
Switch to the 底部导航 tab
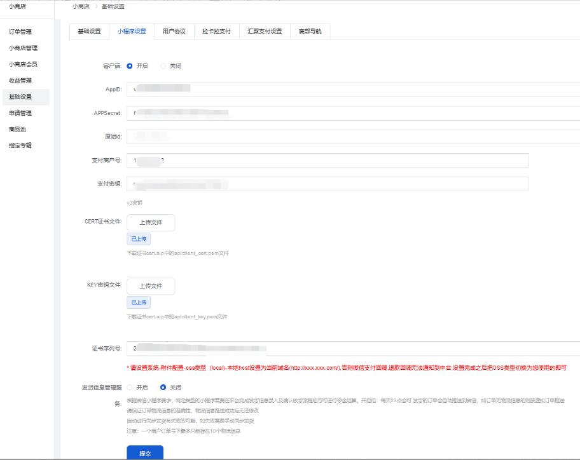point(310,31)
